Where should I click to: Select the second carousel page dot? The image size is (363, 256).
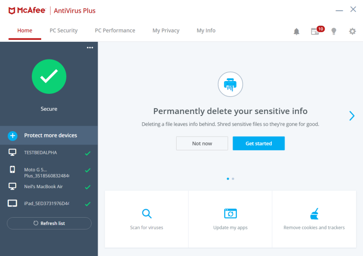233,179
